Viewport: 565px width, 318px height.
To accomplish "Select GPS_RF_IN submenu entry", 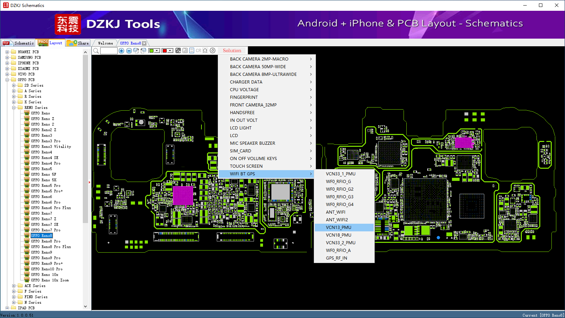I will (344, 258).
